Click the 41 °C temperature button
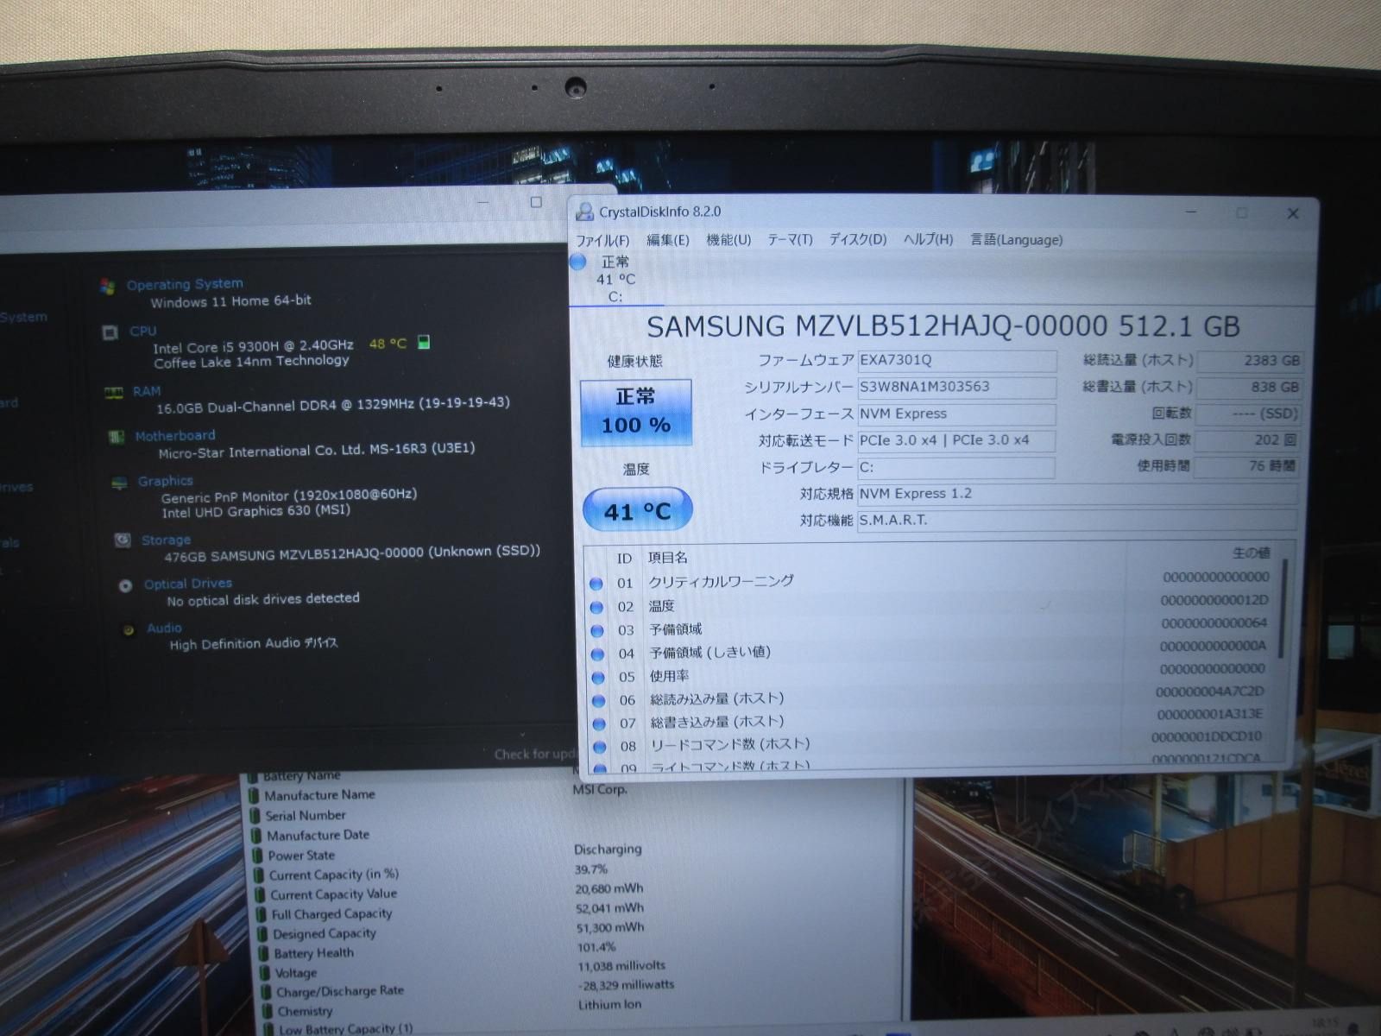1381x1036 pixels. [637, 510]
